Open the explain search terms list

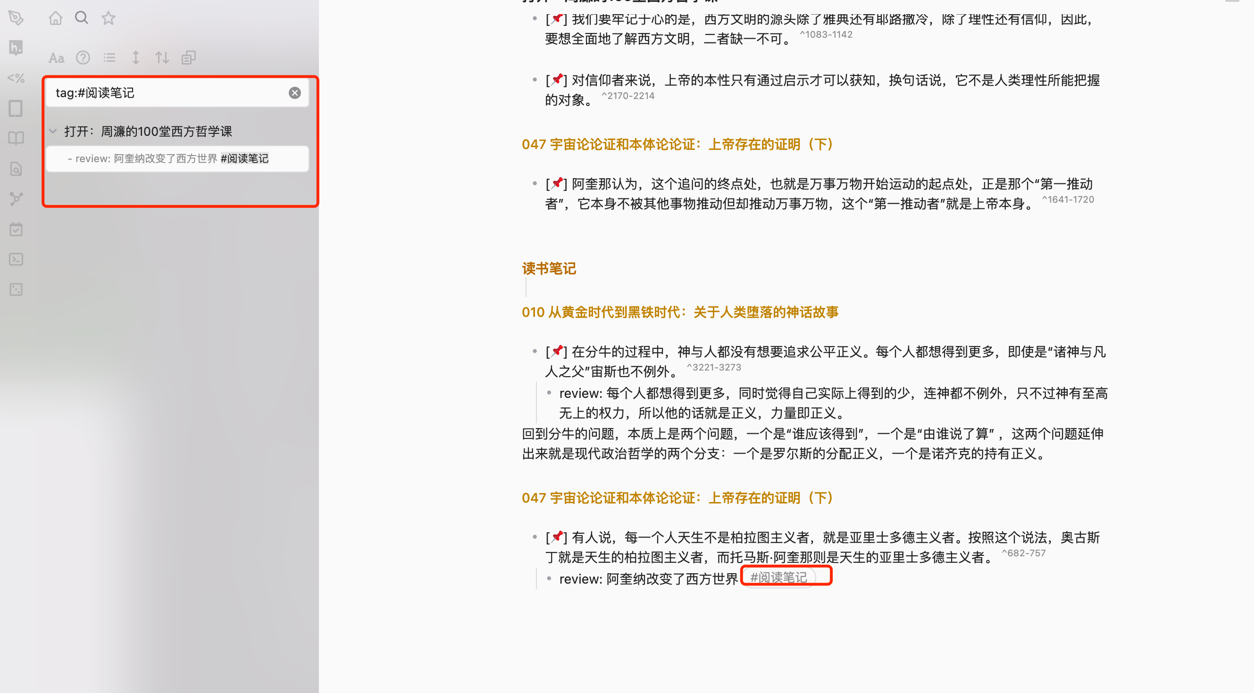click(109, 58)
